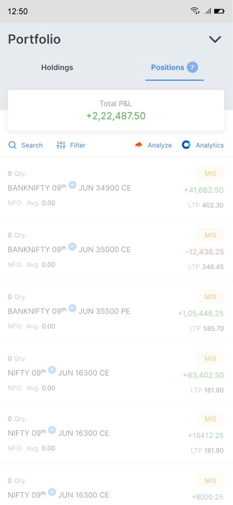The width and height of the screenshot is (233, 505).
Task: Switch to the Holdings tab
Action: click(57, 67)
